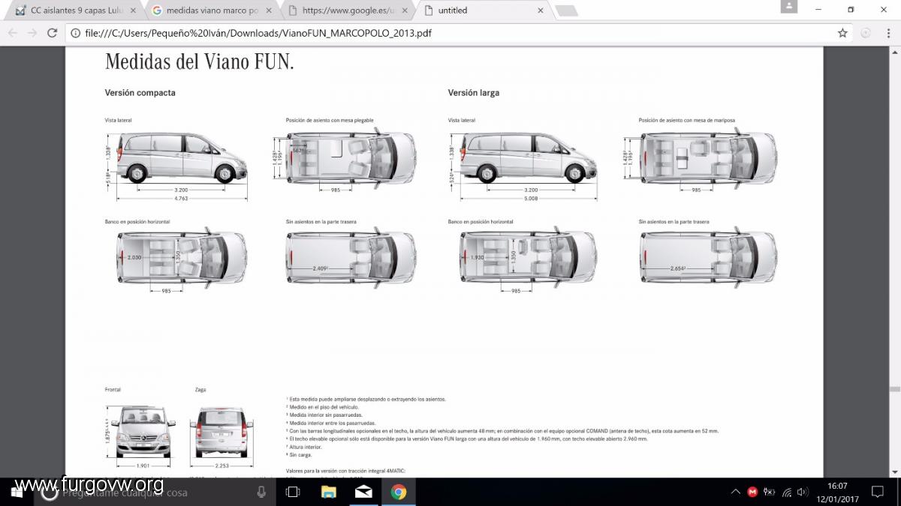Click the greyed extension icon beside the star
Viewport: 901px width, 506px height.
point(866,33)
